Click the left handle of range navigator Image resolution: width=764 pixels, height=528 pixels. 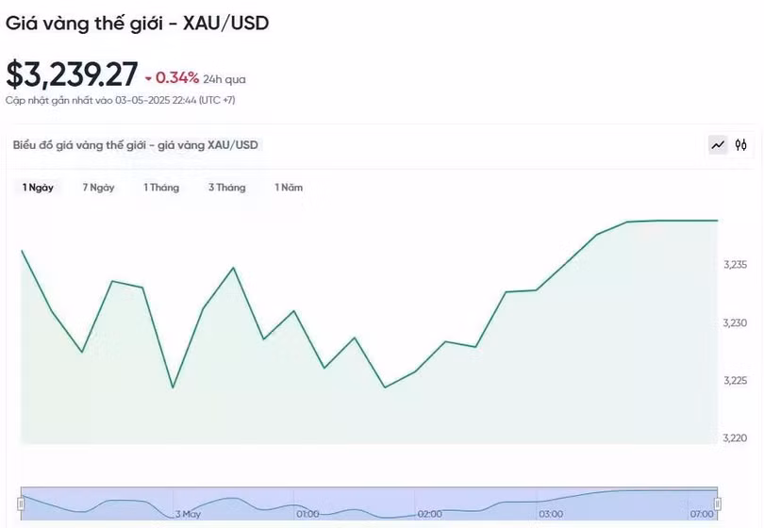click(x=20, y=503)
